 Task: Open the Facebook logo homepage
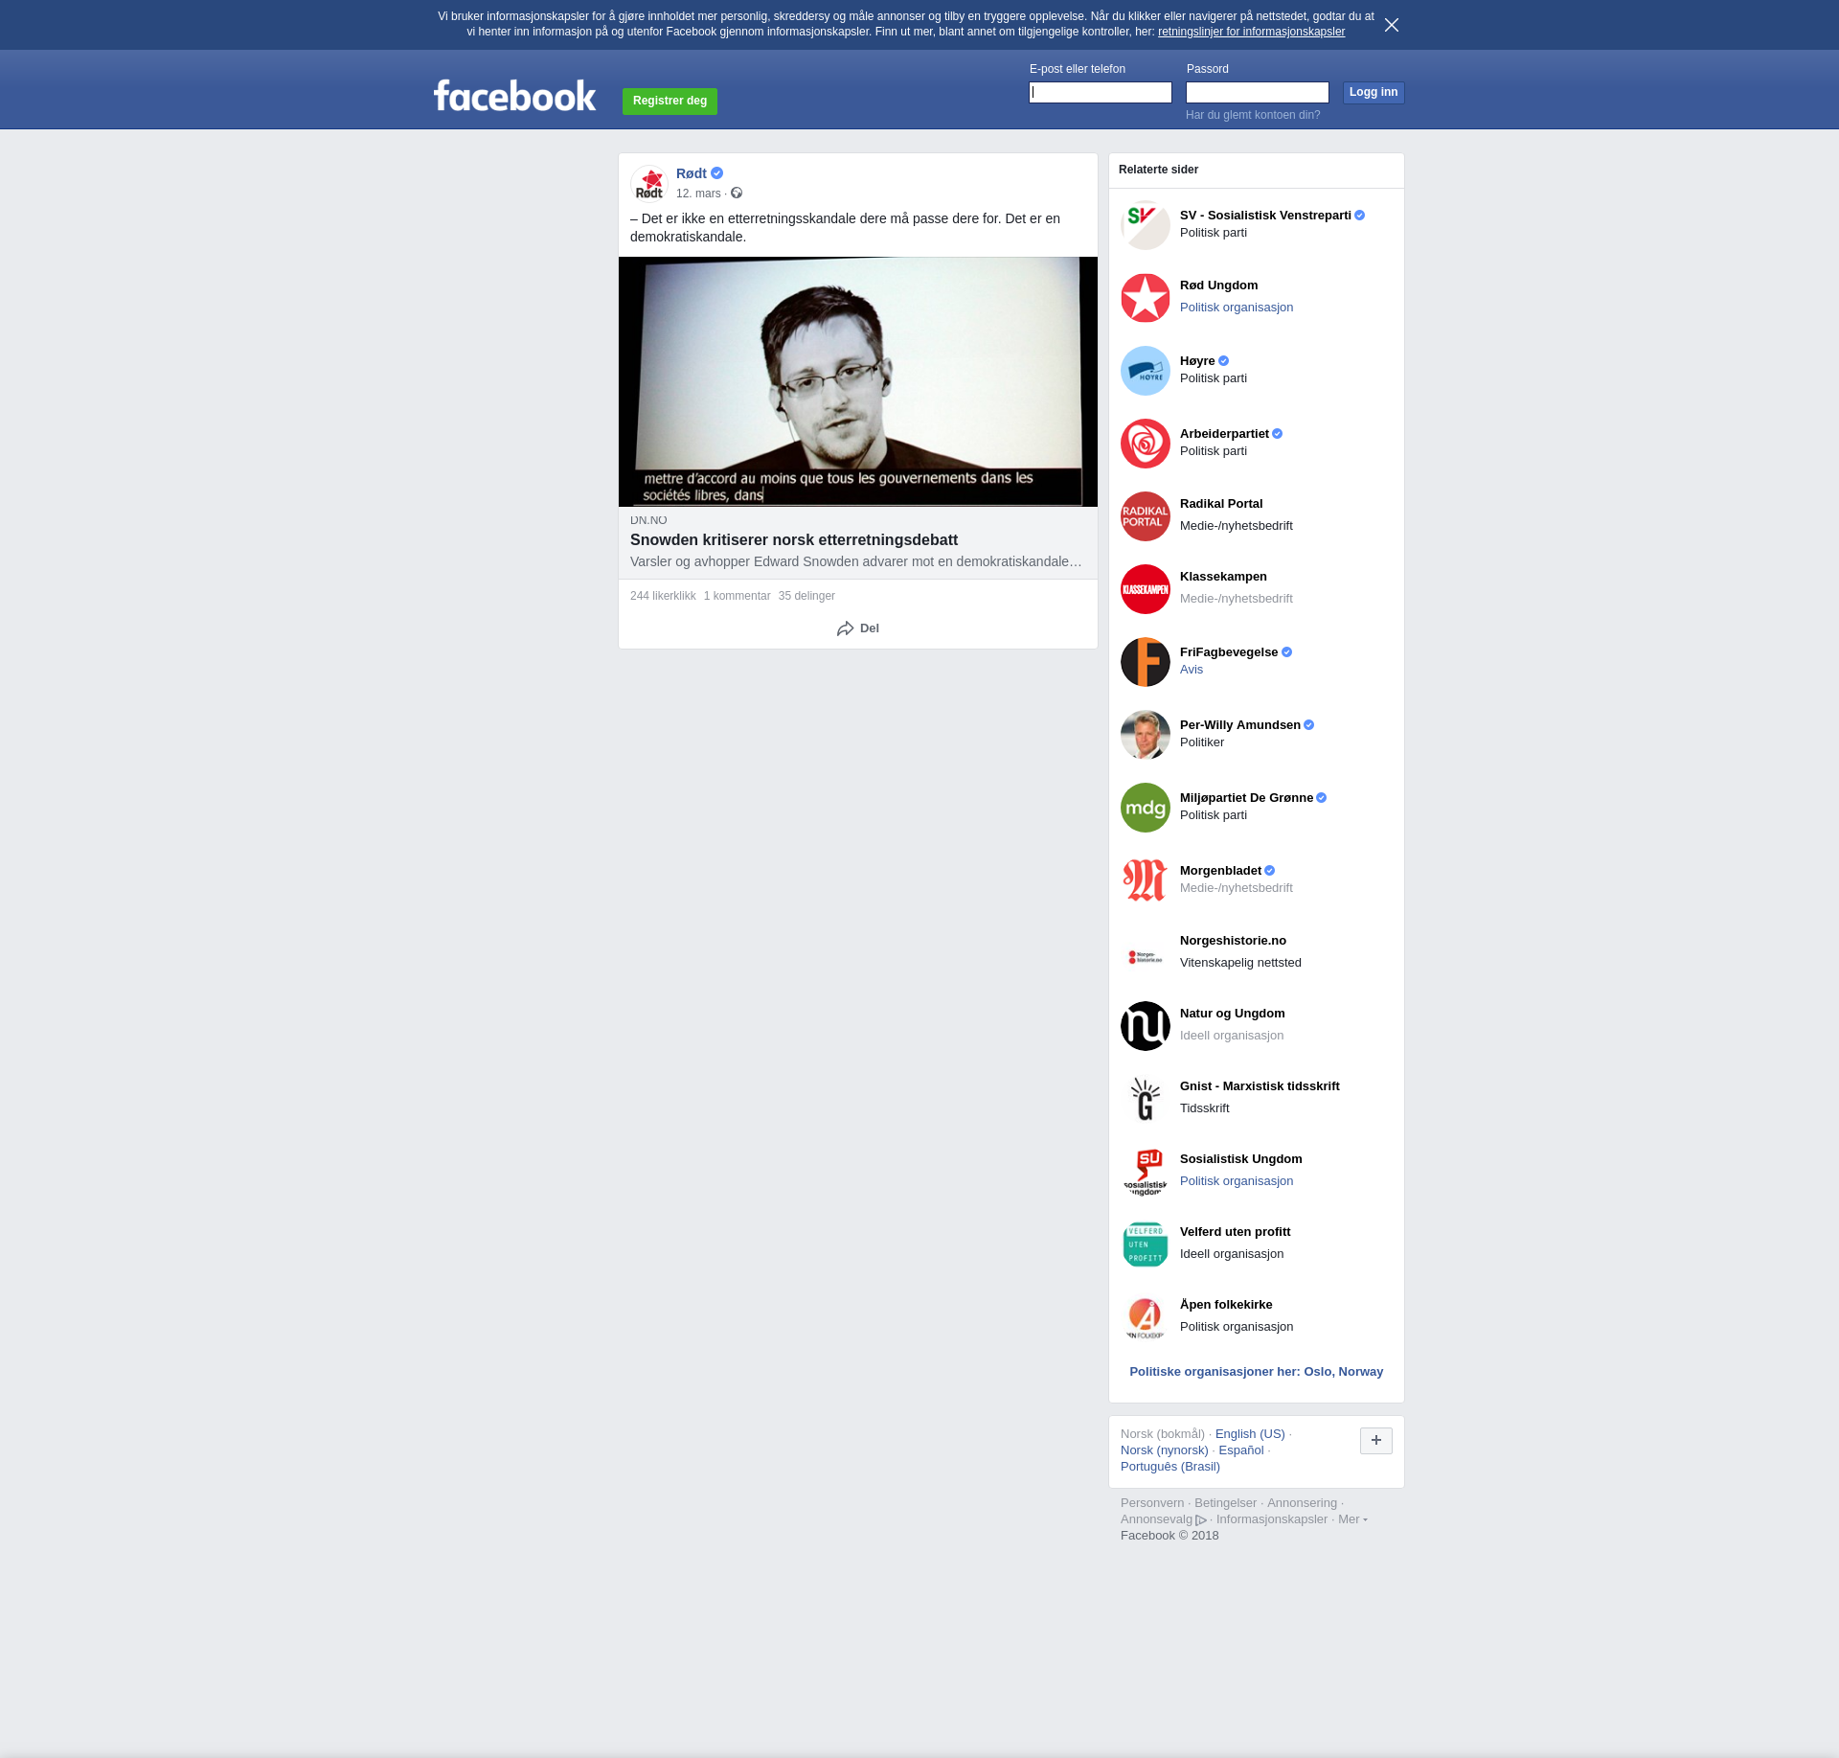click(x=514, y=96)
